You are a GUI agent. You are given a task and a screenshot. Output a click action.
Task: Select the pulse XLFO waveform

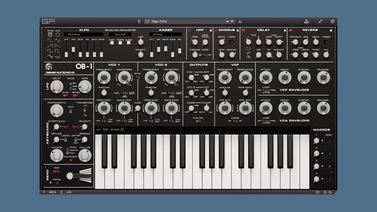pyautogui.click(x=57, y=51)
